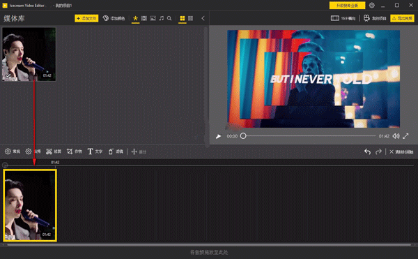This screenshot has height=259, width=418.
Task: Select the Crop tool
Action: (x=75, y=151)
